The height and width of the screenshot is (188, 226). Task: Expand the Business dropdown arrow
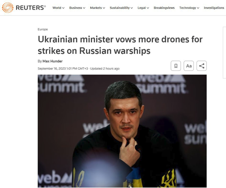(84, 8)
